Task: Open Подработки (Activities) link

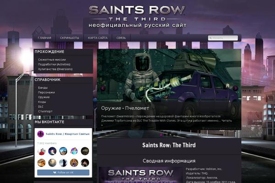Action: [54, 64]
